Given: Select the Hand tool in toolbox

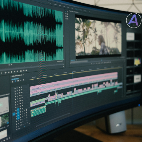Looking at the screenshot, I should 66,19.
